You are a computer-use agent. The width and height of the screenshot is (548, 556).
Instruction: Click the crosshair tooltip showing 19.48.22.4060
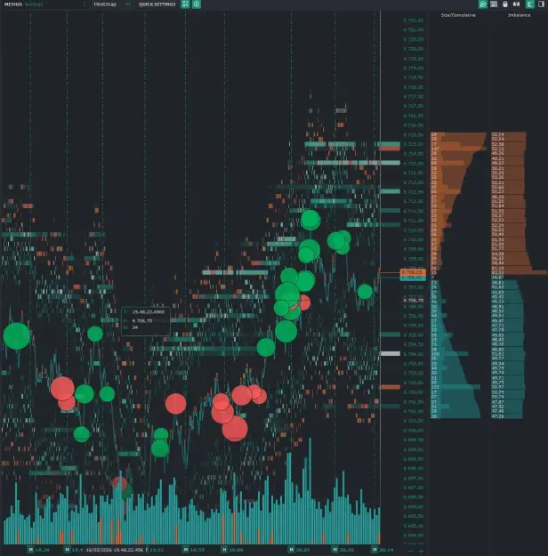pos(146,321)
